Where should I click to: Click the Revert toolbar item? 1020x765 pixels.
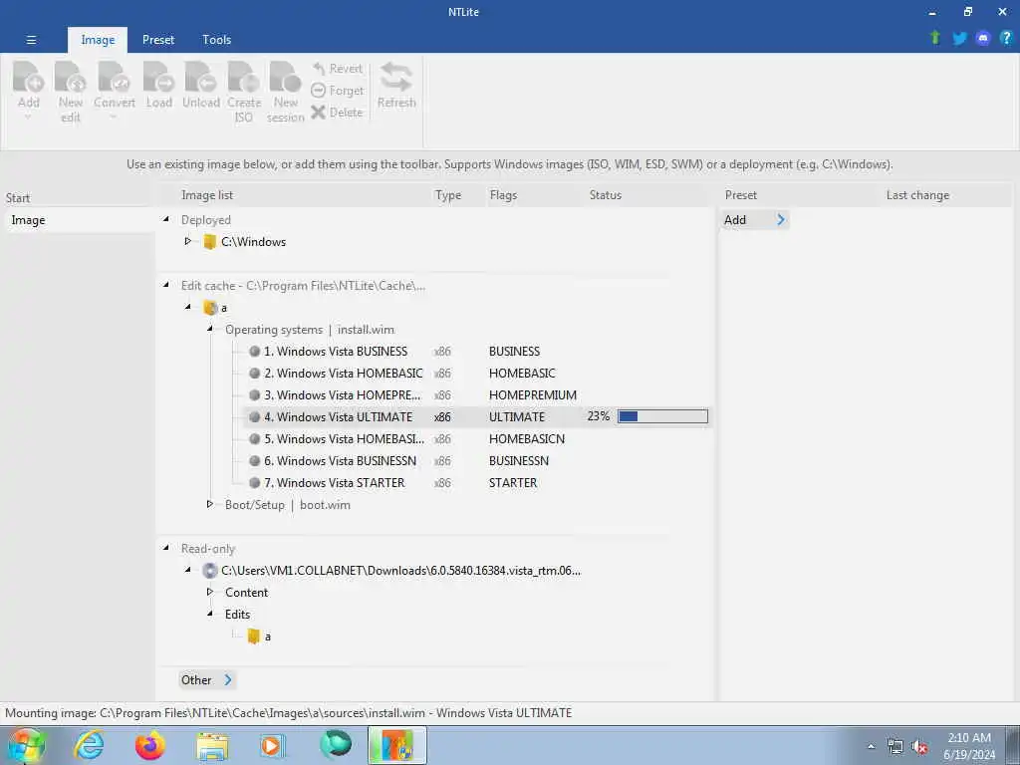pyautogui.click(x=337, y=69)
